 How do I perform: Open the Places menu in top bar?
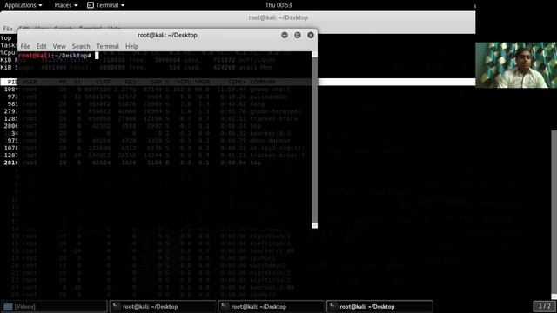[x=66, y=5]
